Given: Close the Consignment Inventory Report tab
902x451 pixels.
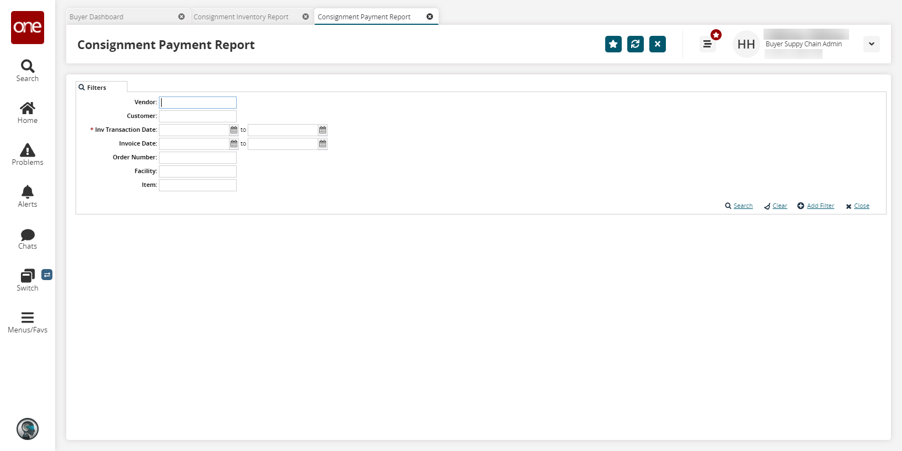Looking at the screenshot, I should (306, 17).
